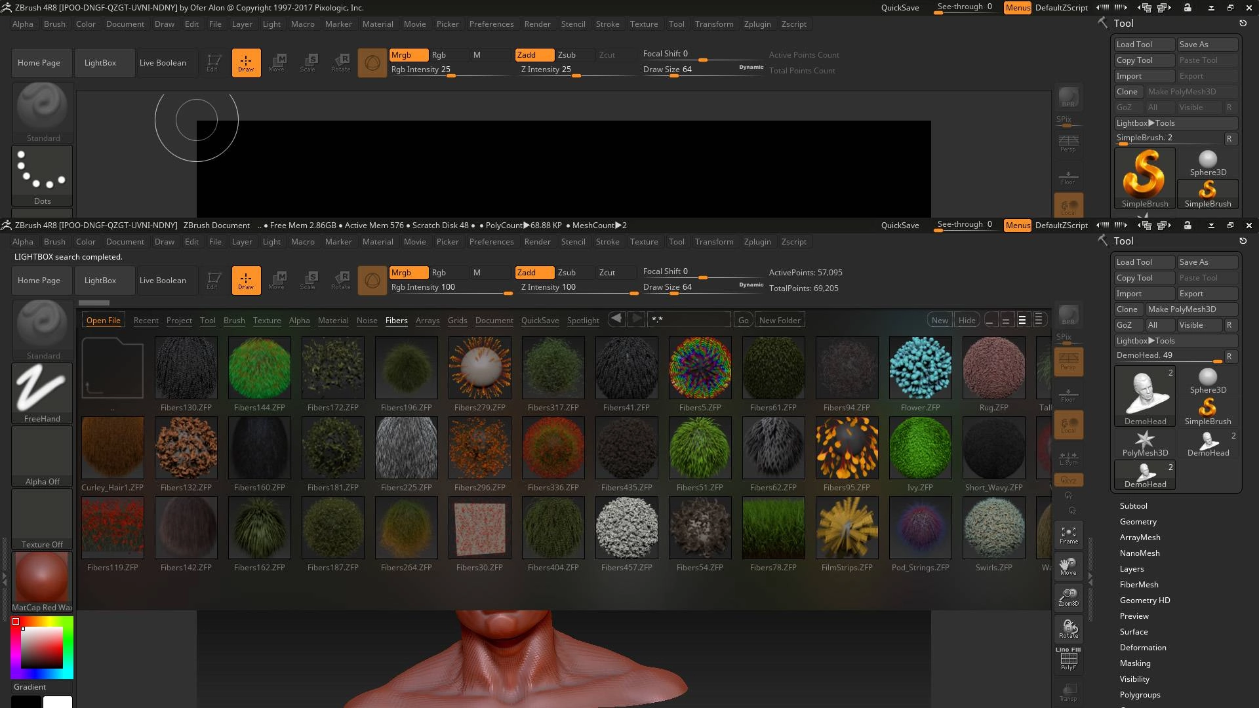
Task: Click the Move hand icon in the right shelf
Action: pos(1069,566)
